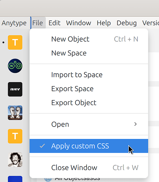The width and height of the screenshot is (159, 182).
Task: Choose Close Window menu entry
Action: 89,167
